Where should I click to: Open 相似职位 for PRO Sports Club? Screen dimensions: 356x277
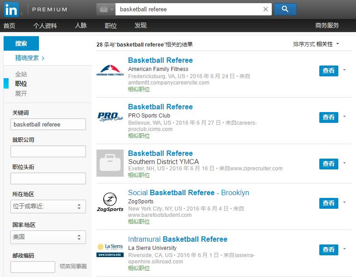click(x=139, y=136)
